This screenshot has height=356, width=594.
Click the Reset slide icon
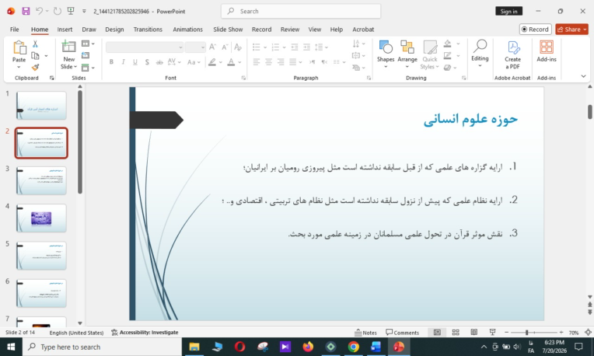pos(86,55)
